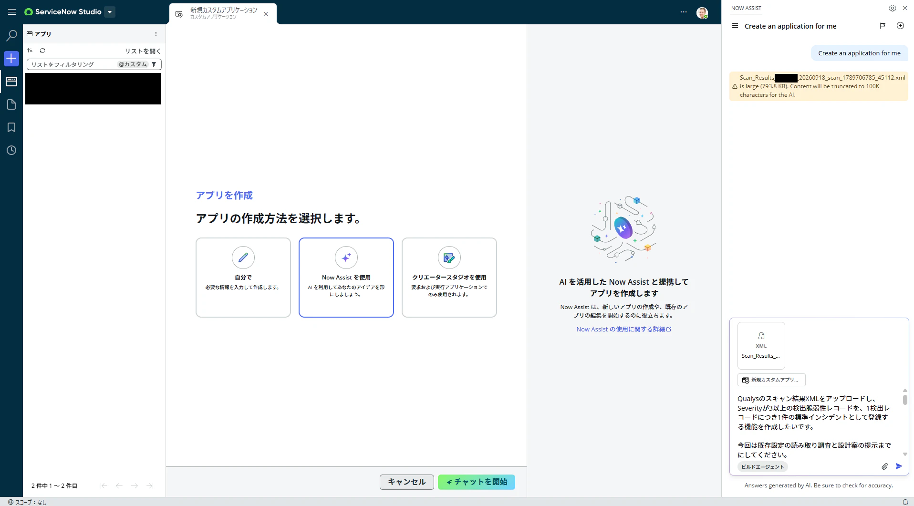This screenshot has width=914, height=506.
Task: Click the chat input scrollbar thumb
Action: 905,400
